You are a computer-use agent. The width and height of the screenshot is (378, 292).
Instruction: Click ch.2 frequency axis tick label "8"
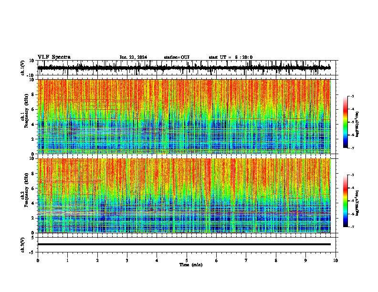click(33, 174)
